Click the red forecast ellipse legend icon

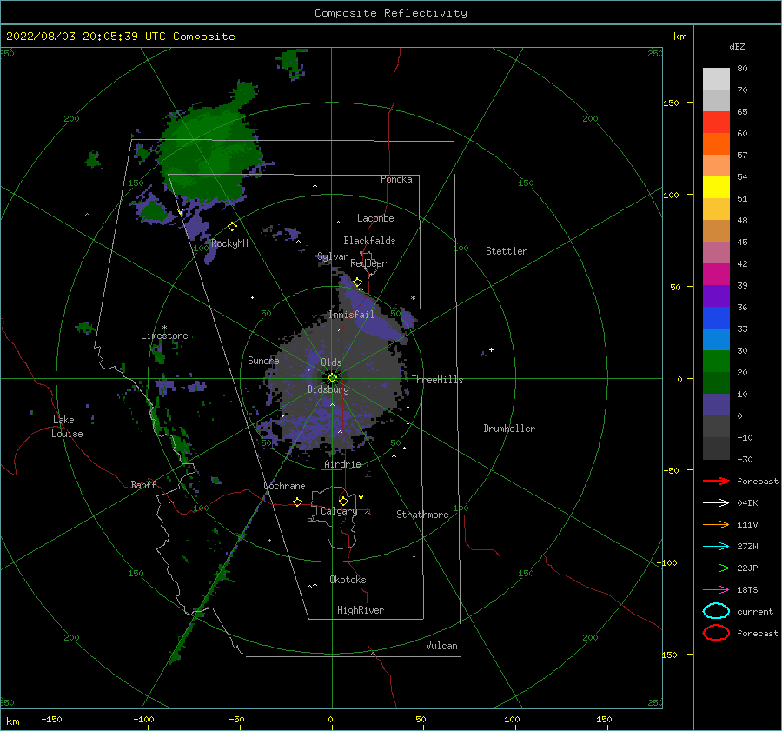(716, 633)
